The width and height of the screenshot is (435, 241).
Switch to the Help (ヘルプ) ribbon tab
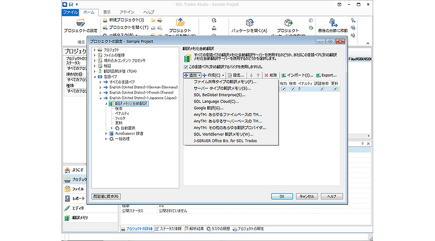pos(149,12)
